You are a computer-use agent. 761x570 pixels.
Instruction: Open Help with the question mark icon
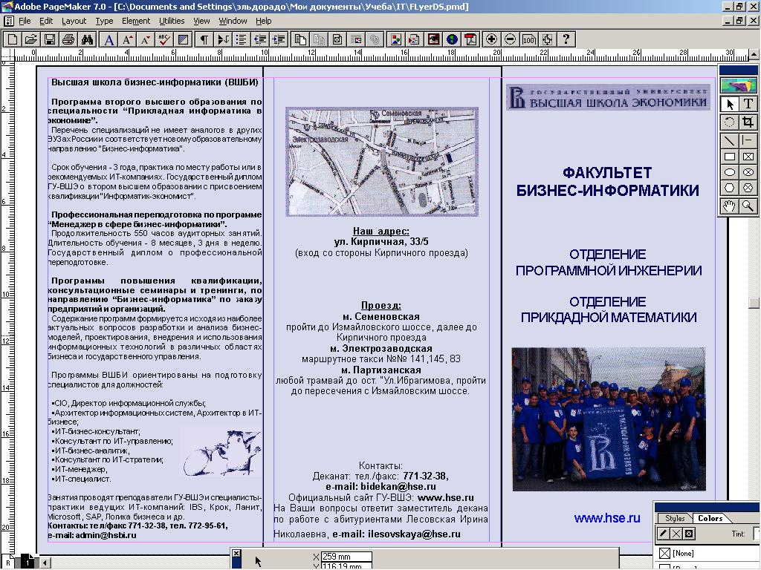(x=566, y=39)
